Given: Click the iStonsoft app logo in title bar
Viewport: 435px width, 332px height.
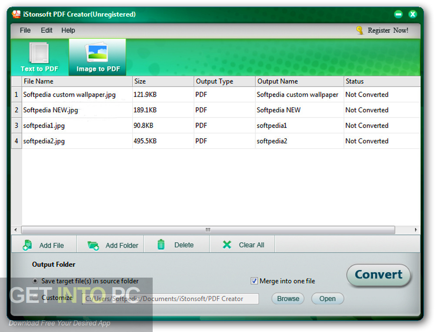Looking at the screenshot, I should (x=16, y=14).
